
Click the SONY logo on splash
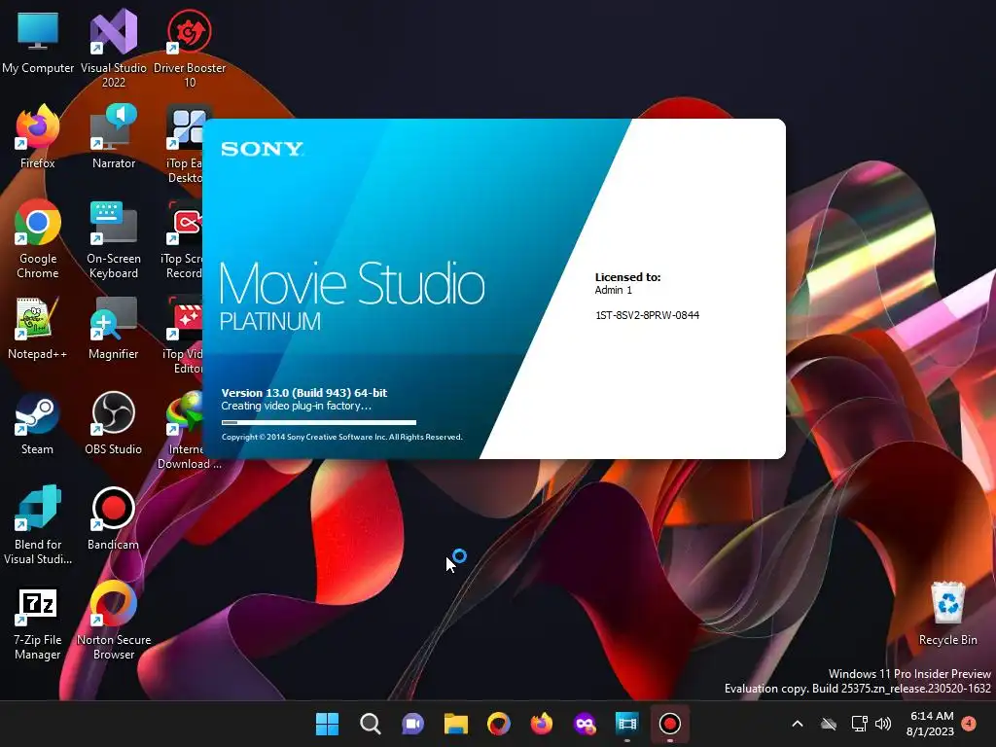coord(263,149)
